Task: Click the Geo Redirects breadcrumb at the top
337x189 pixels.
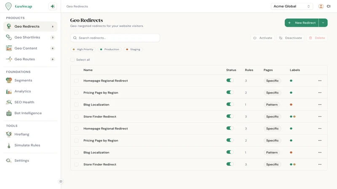Action: pyautogui.click(x=77, y=6)
